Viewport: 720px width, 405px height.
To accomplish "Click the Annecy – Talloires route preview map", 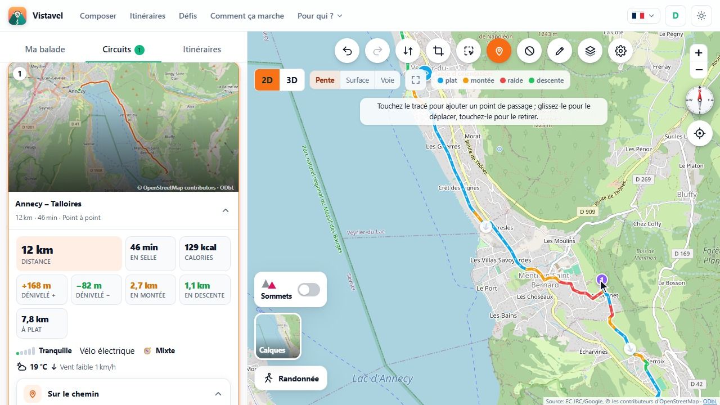I will (x=124, y=127).
